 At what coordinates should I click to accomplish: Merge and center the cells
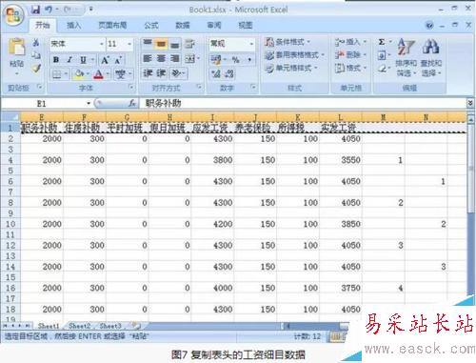click(x=189, y=58)
